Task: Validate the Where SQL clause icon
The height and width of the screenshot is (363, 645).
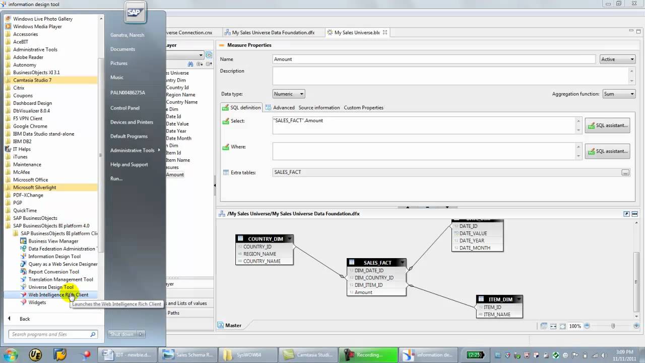Action: pos(226,147)
